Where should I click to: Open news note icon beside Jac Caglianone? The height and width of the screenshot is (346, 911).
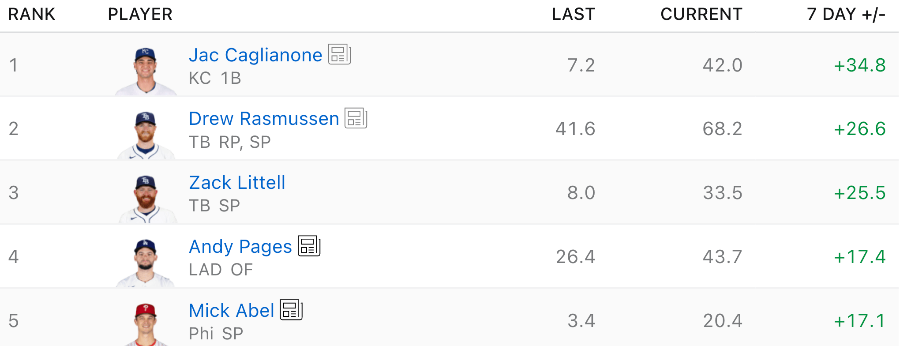click(339, 55)
